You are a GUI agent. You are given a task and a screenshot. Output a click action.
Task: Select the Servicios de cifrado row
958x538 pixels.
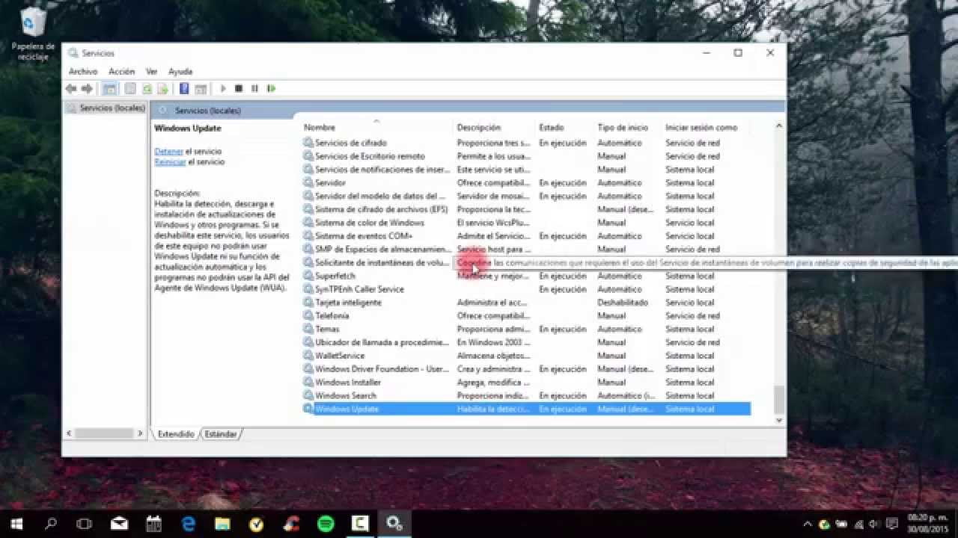coord(526,143)
